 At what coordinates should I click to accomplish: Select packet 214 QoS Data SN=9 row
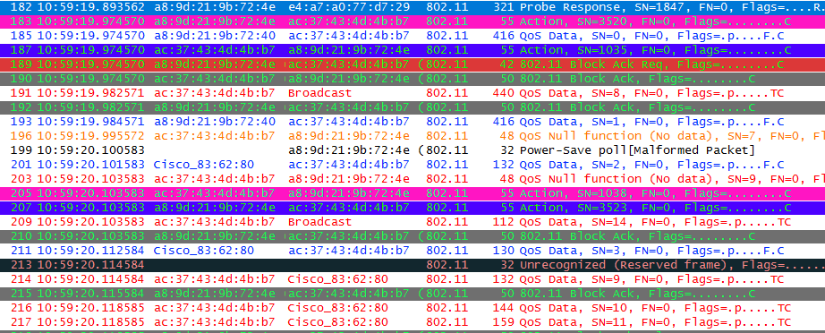412,278
